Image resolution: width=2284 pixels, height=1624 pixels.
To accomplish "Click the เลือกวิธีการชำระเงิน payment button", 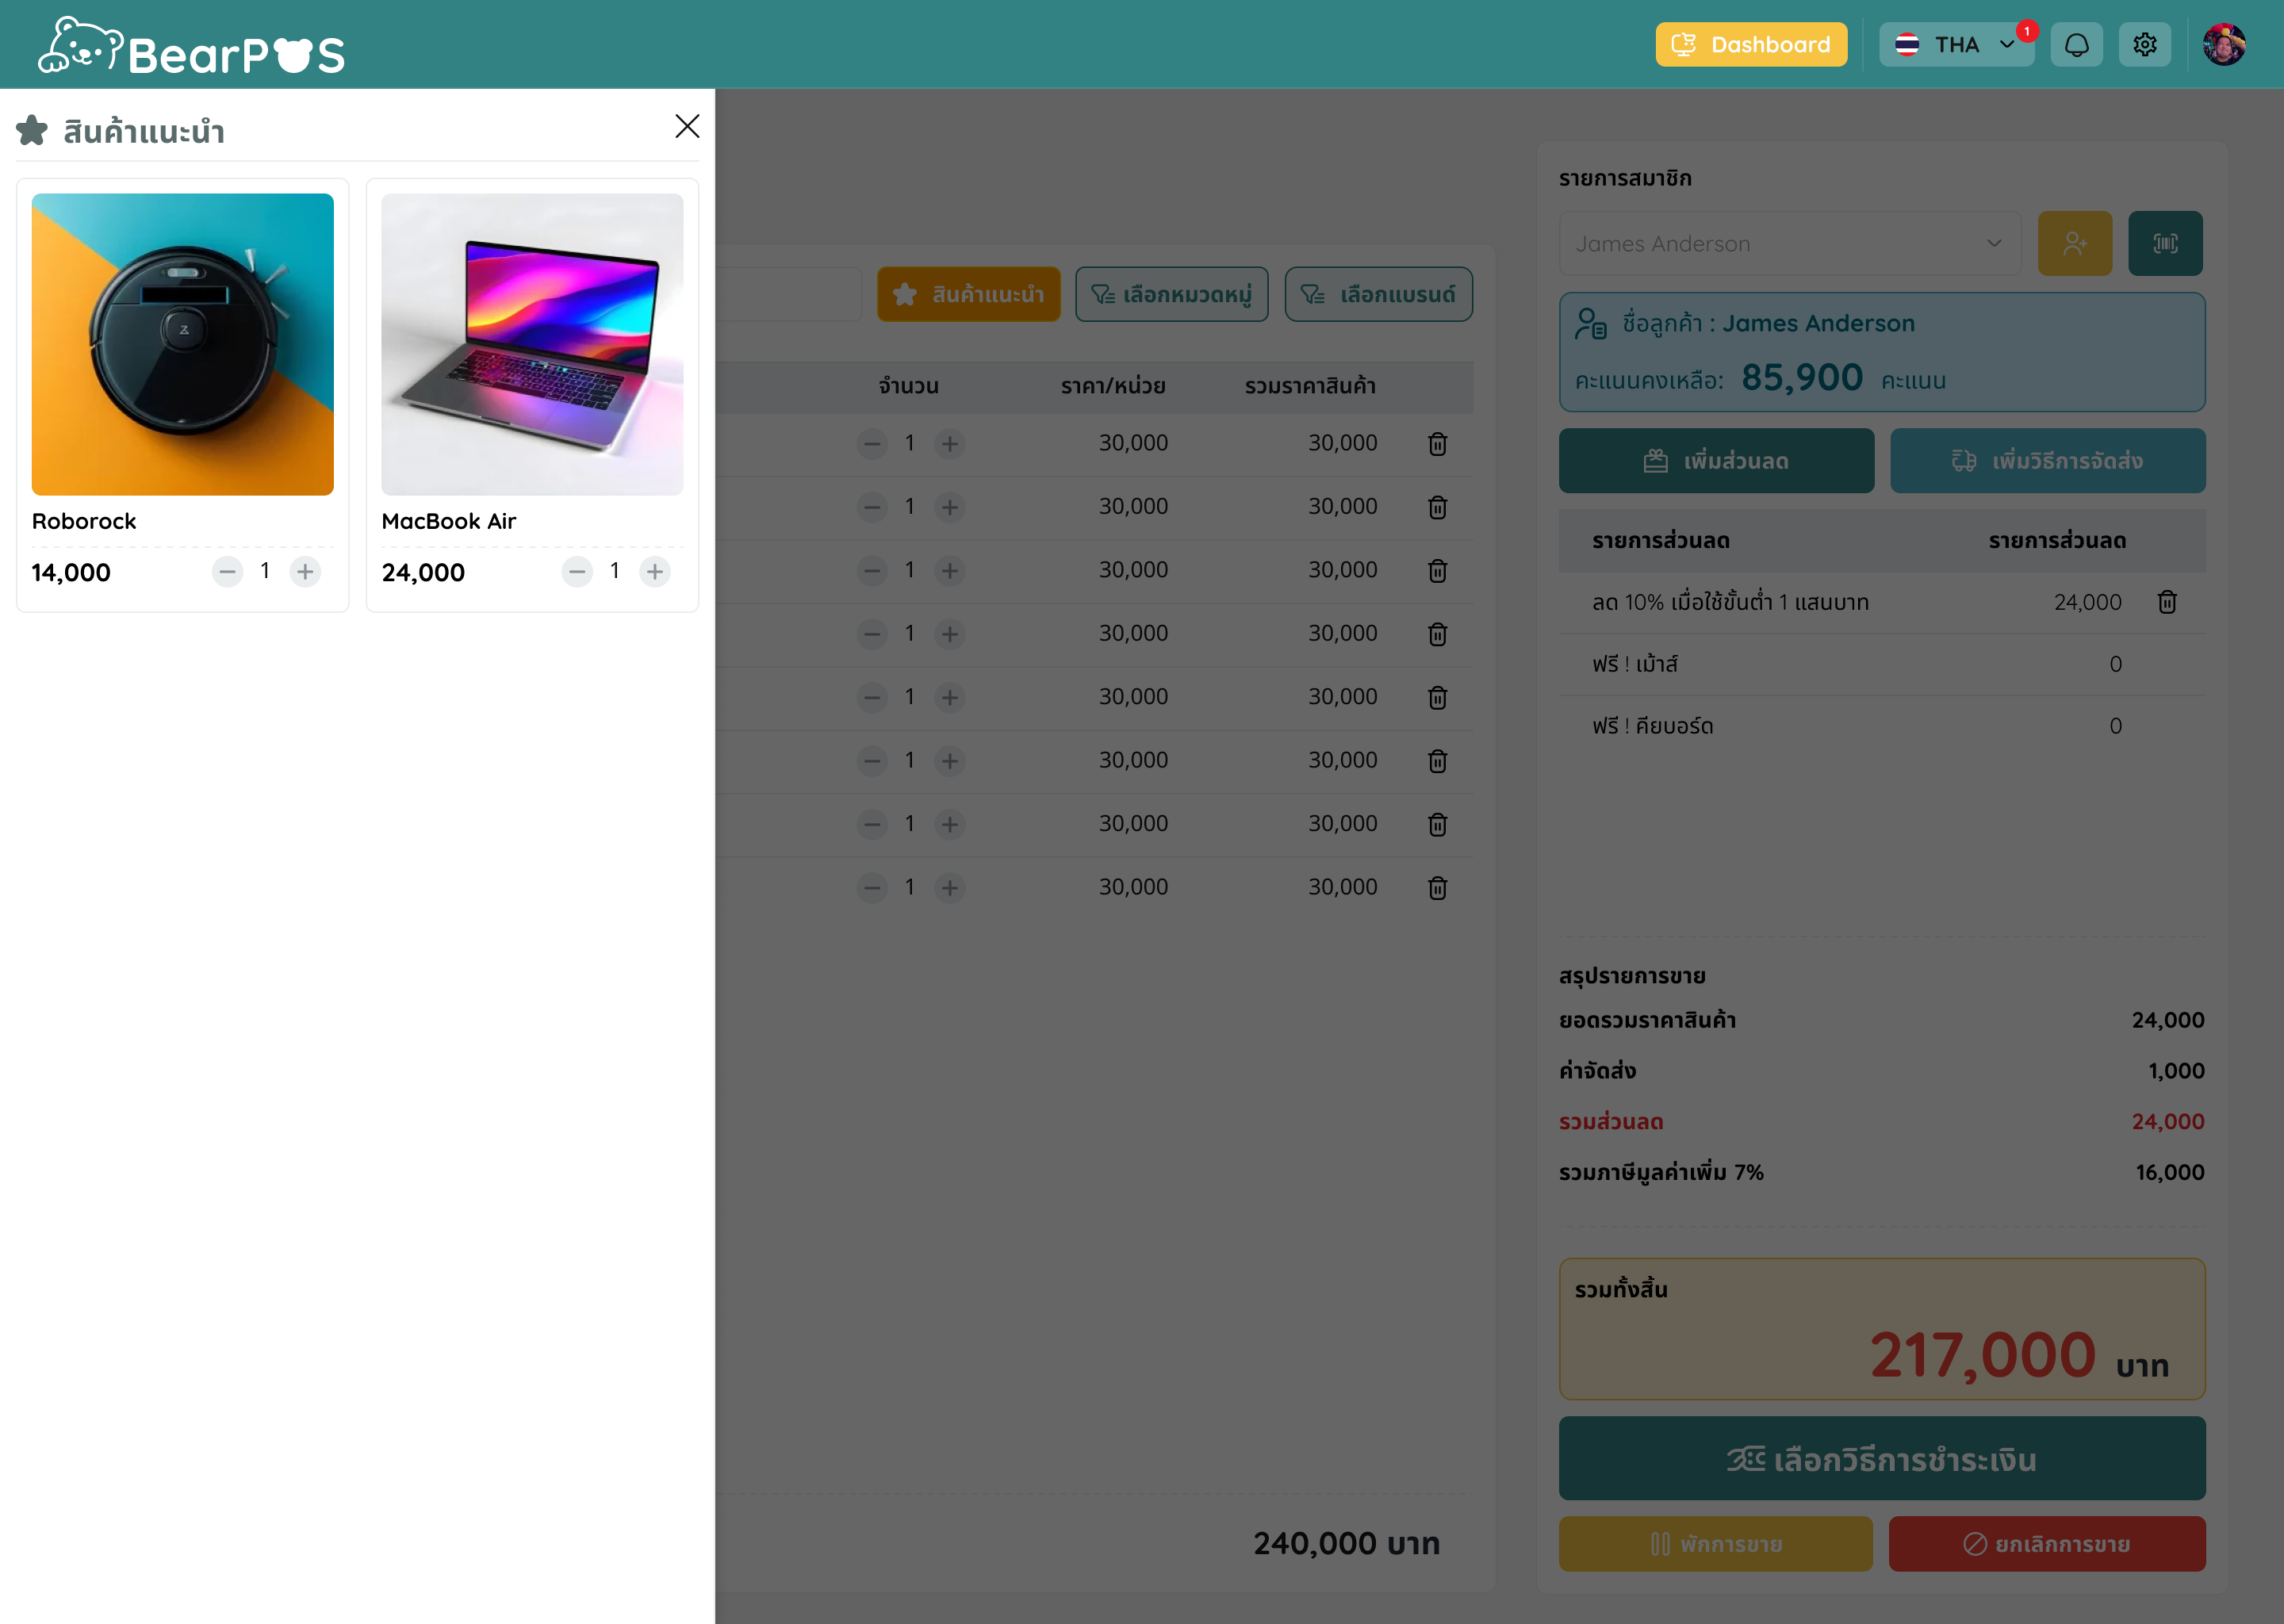I will coord(1882,1458).
